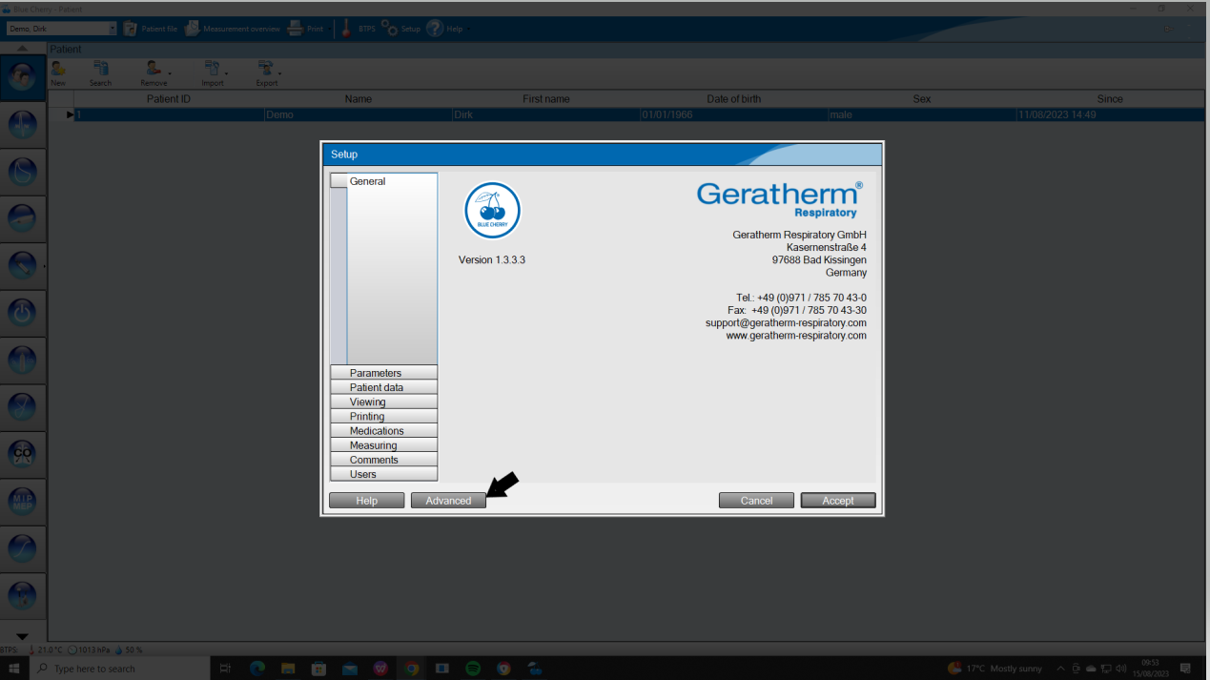Select the CO measurement icon in sidebar

[23, 454]
